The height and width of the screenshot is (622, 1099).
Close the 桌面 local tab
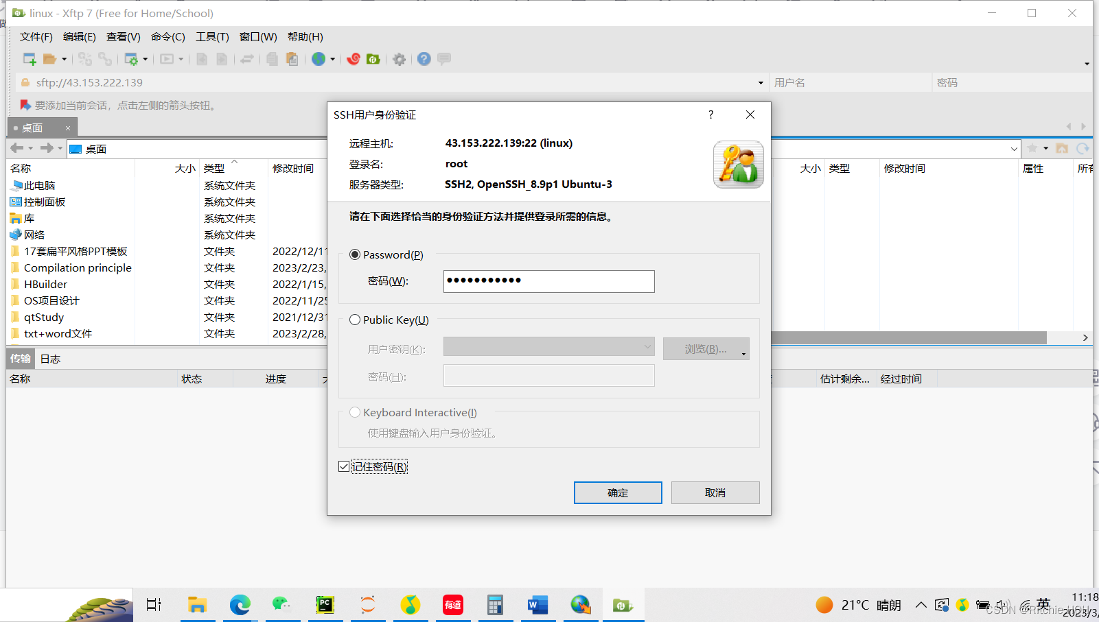tap(68, 128)
